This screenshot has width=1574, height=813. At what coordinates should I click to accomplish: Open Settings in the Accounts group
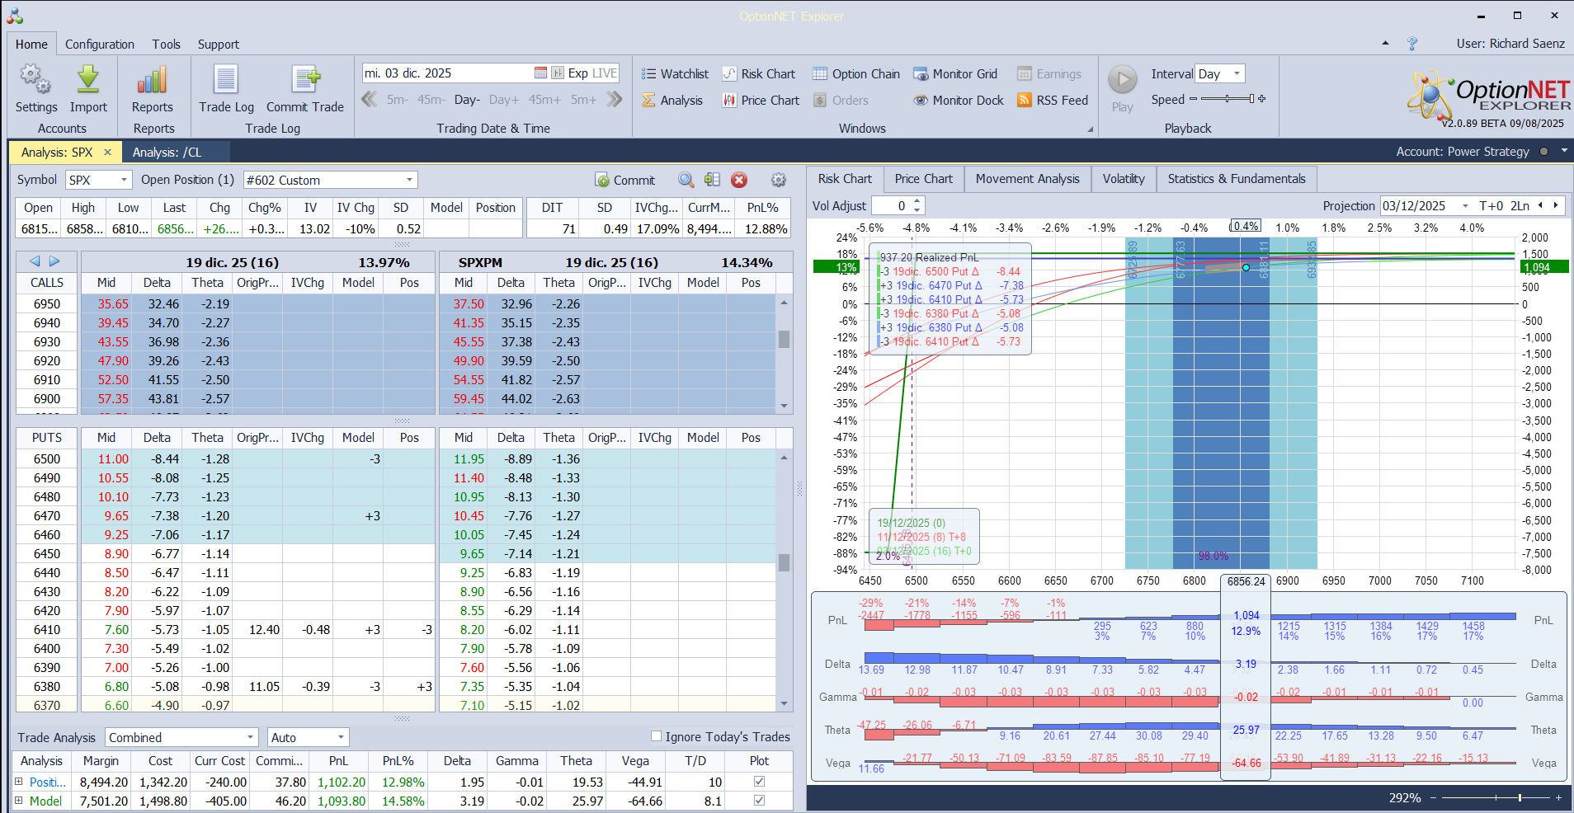coord(35,88)
